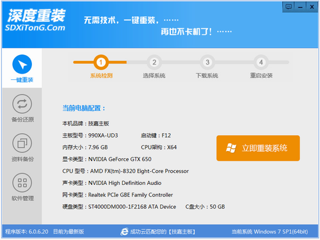
Task: Close the 深度重装 window
Action: pyautogui.click(x=312, y=7)
